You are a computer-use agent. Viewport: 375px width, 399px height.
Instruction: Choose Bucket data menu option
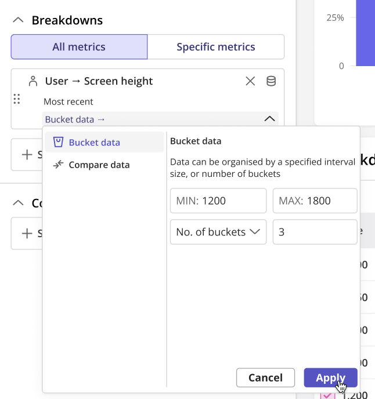(x=104, y=142)
